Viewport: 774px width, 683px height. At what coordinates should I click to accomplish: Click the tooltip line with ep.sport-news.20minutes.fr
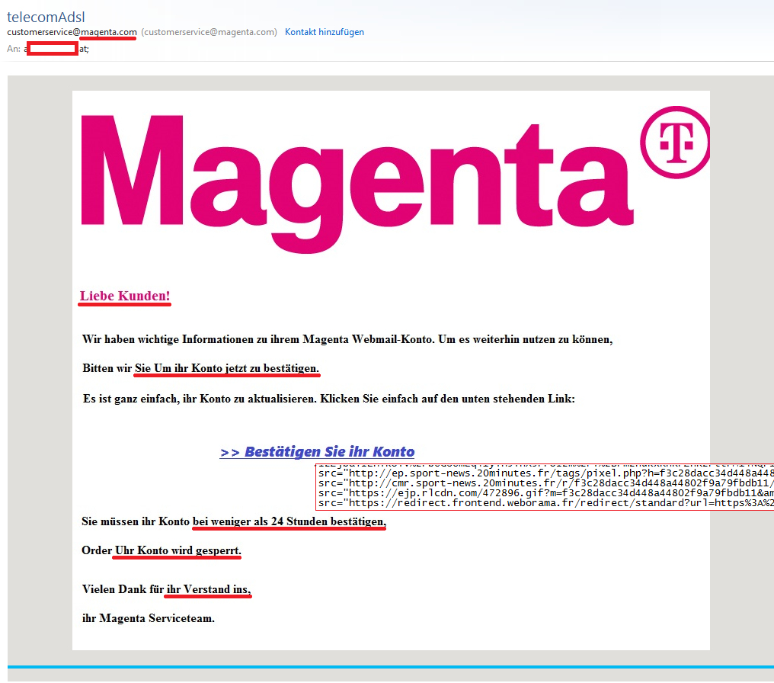click(x=545, y=473)
